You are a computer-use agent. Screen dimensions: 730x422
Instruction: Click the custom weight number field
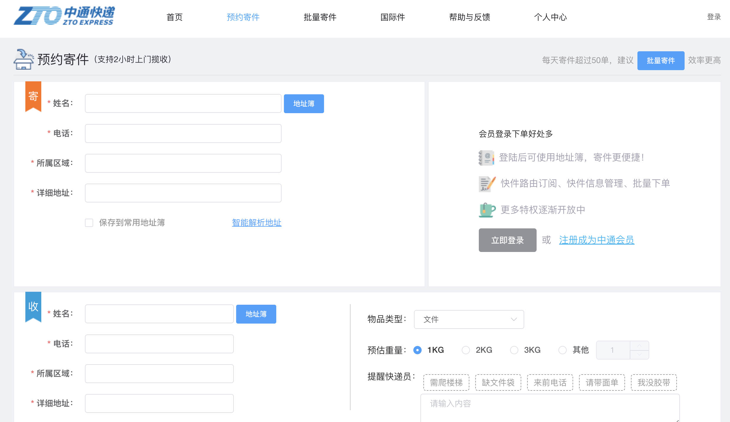point(613,350)
